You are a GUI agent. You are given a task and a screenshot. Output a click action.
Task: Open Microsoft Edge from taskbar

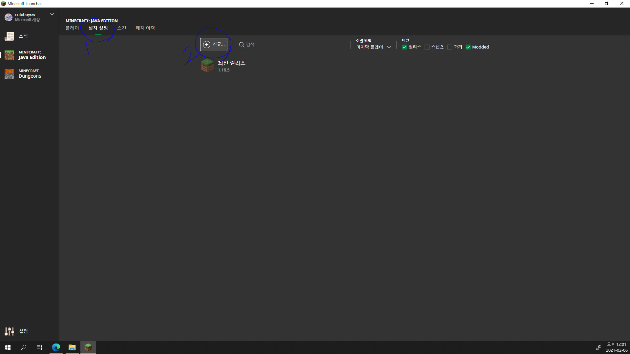[56, 347]
